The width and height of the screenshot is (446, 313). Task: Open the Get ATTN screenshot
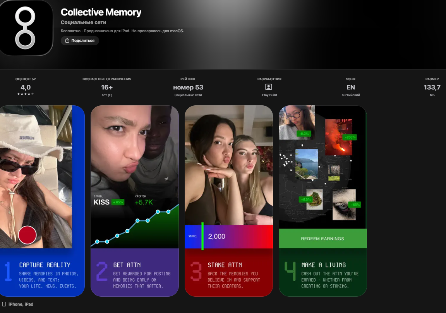[135, 201]
